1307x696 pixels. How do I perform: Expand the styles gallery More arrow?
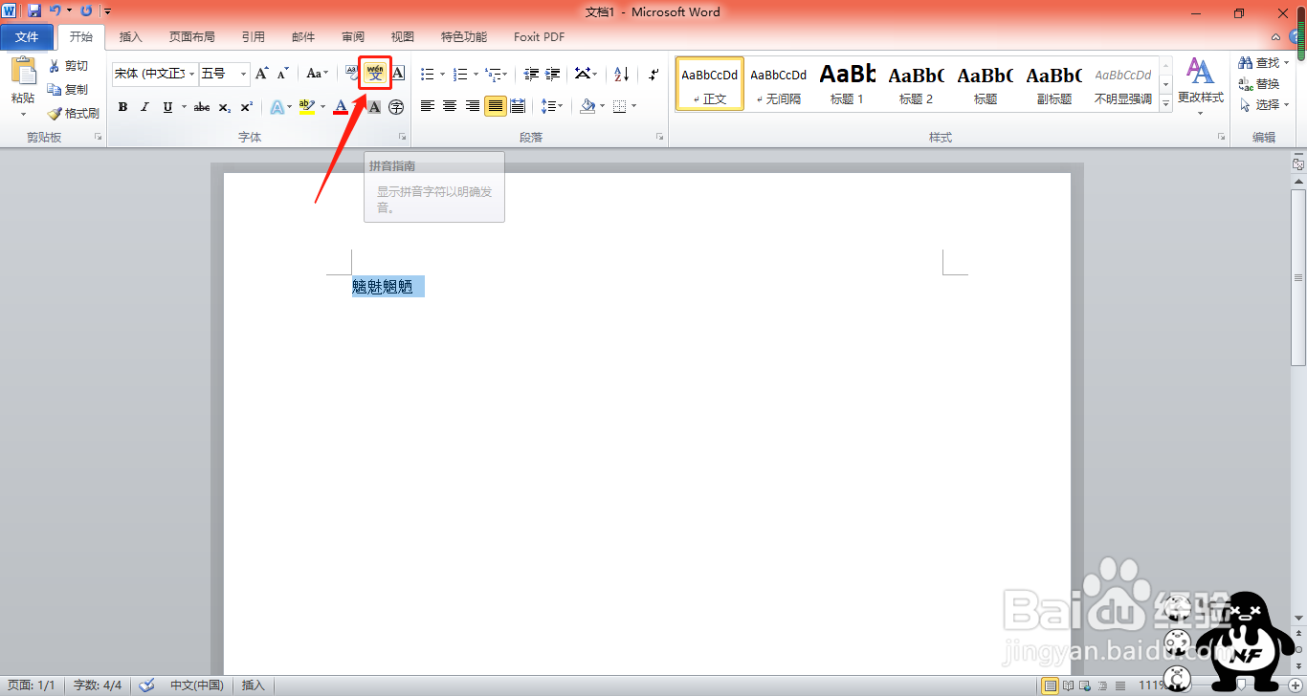click(x=1166, y=103)
